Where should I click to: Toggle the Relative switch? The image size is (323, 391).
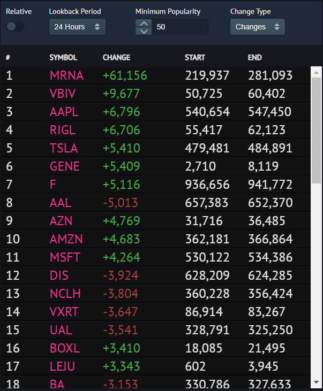(15, 26)
